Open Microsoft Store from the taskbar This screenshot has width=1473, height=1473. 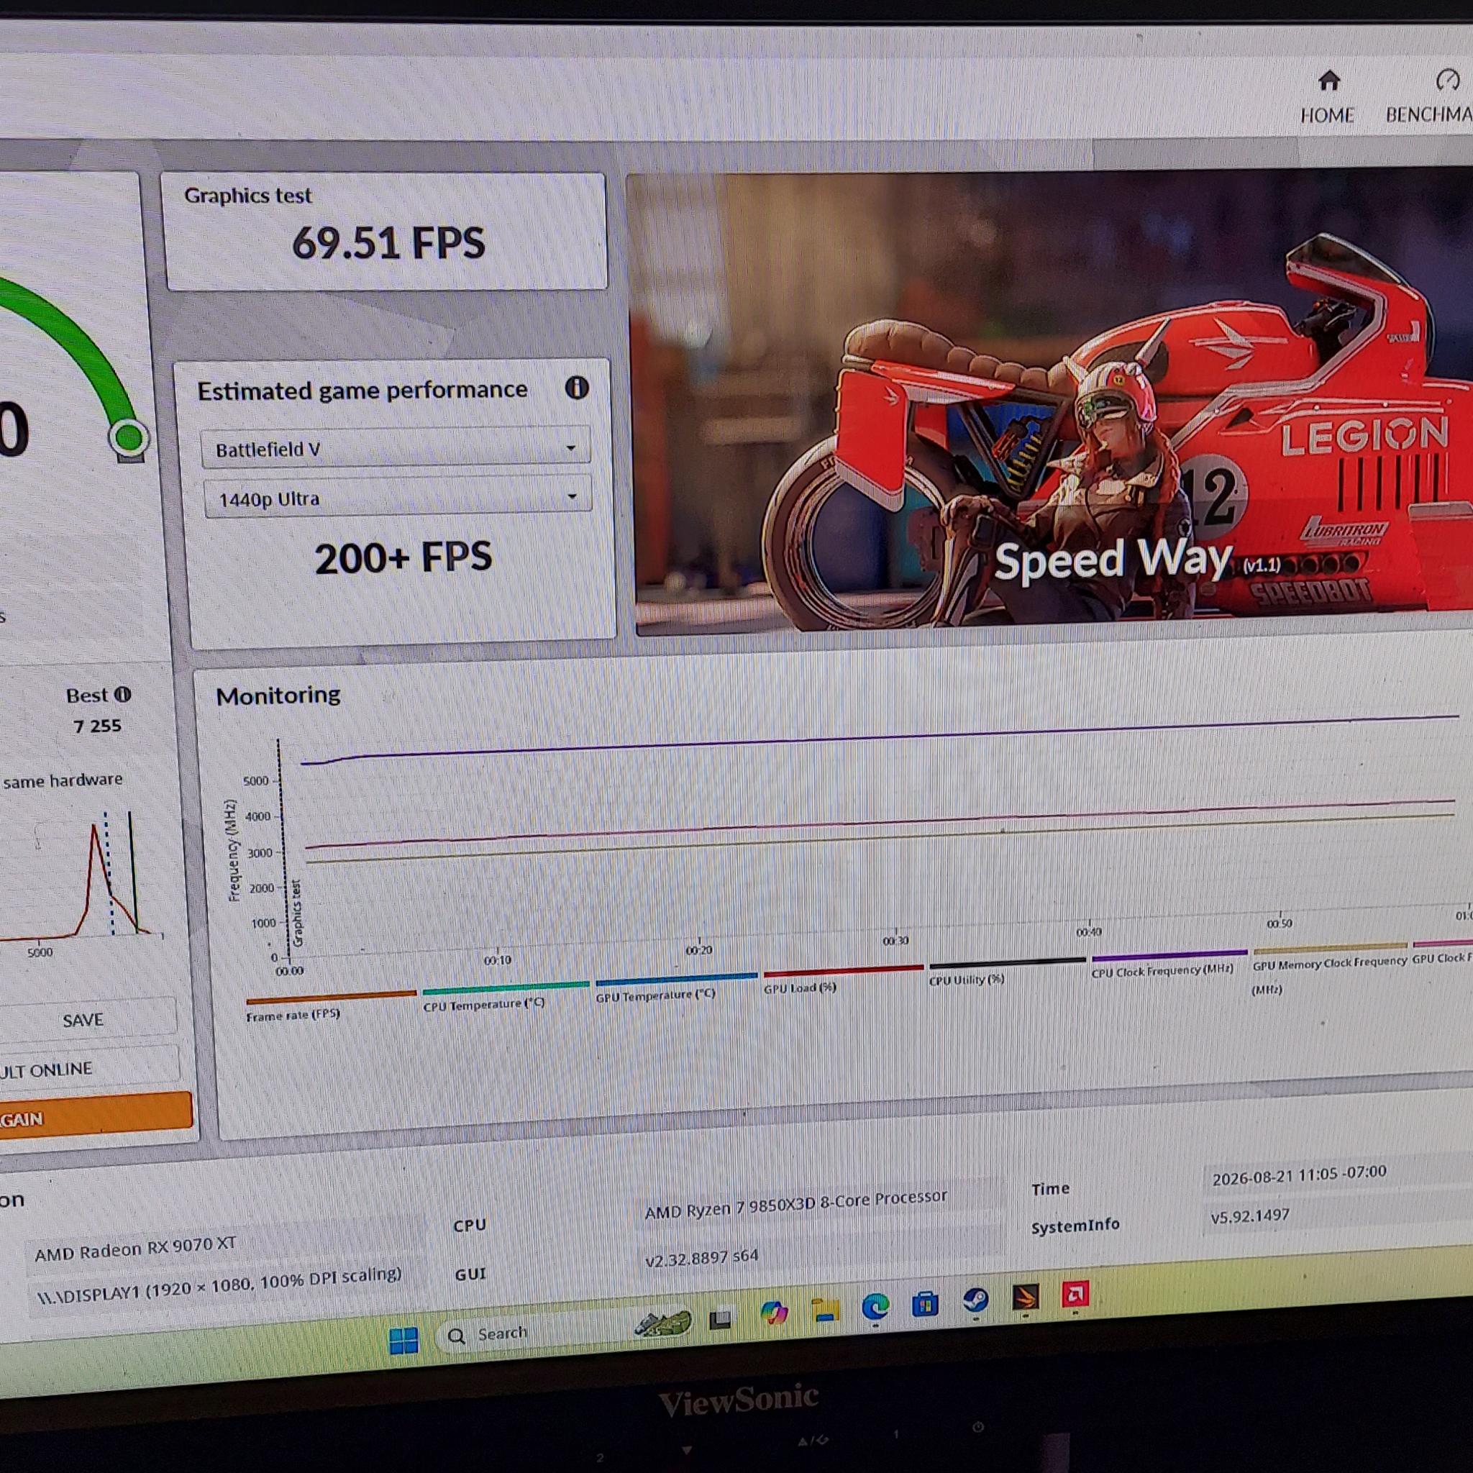pyautogui.click(x=925, y=1304)
